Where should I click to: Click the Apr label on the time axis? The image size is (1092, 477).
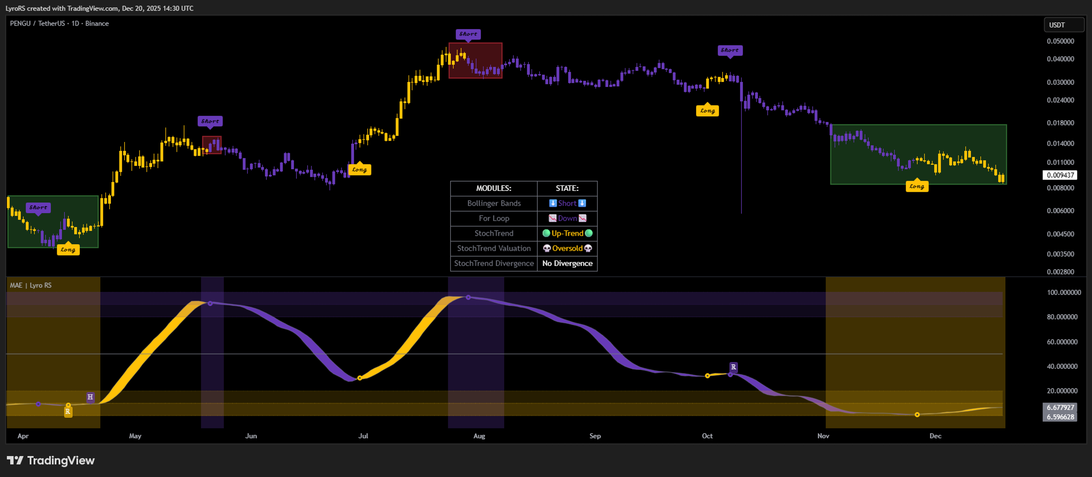coord(23,436)
